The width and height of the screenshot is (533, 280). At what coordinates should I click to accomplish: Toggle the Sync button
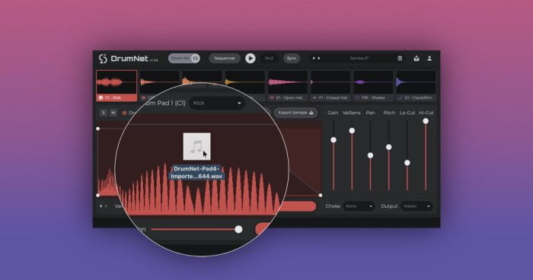(x=292, y=59)
